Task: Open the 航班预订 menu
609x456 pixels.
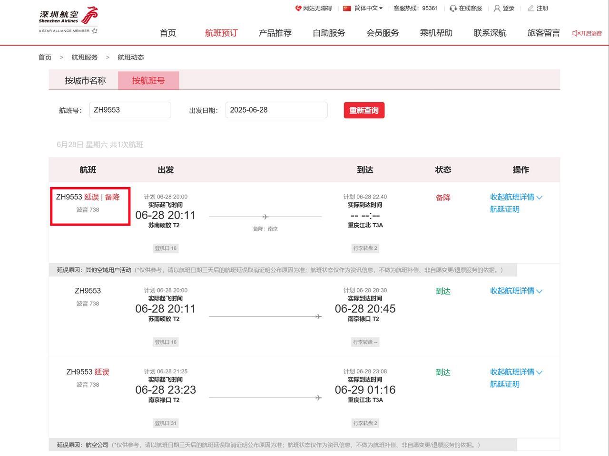Action: (221, 33)
